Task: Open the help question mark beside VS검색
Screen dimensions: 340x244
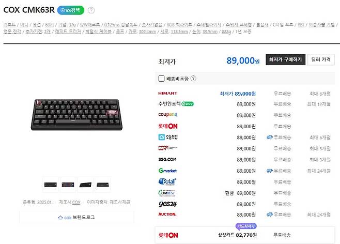Action: tap(91, 10)
